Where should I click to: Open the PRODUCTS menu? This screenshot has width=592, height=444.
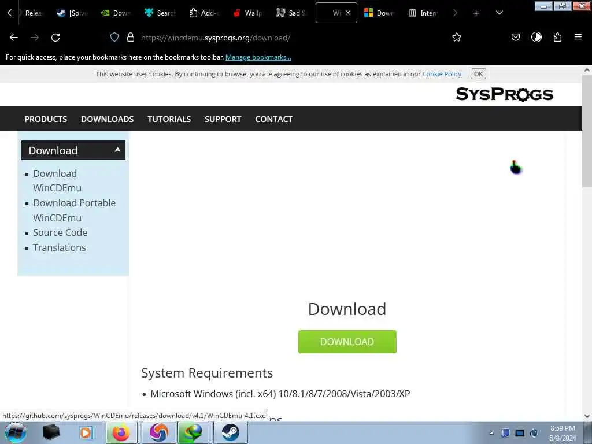click(46, 119)
